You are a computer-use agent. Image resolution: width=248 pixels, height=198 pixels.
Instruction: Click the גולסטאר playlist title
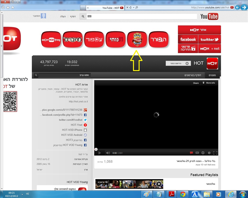(x=210, y=184)
